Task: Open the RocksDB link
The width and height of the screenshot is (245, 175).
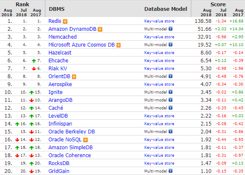Action: click(x=59, y=163)
